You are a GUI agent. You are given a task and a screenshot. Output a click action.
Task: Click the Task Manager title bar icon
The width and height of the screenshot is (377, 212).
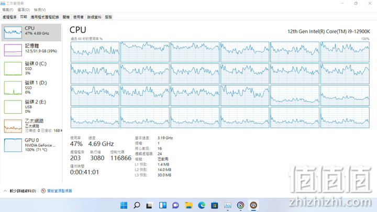[3, 3]
